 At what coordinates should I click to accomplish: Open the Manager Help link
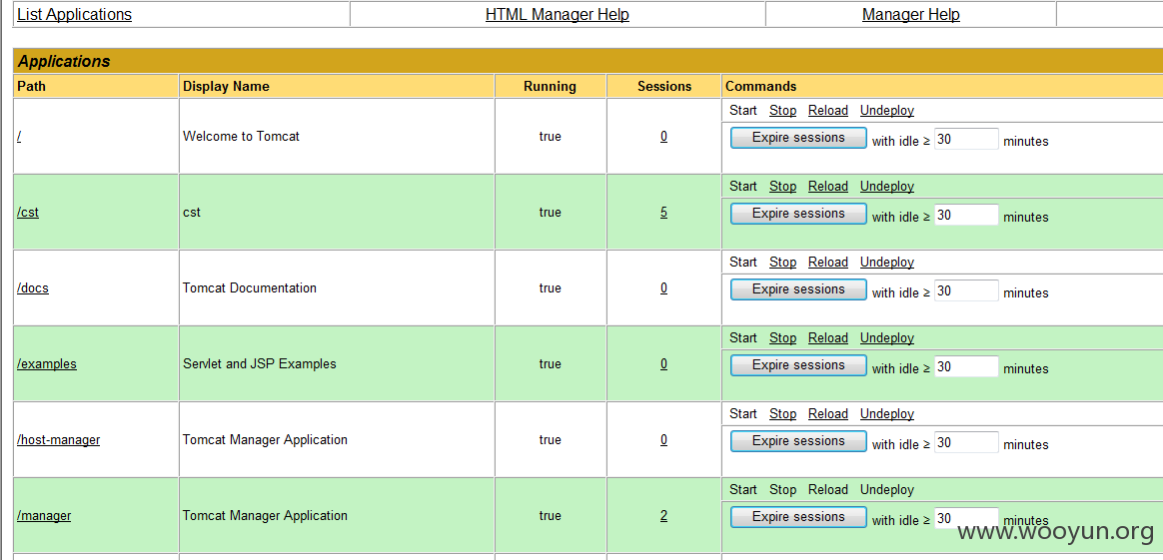pyautogui.click(x=911, y=14)
